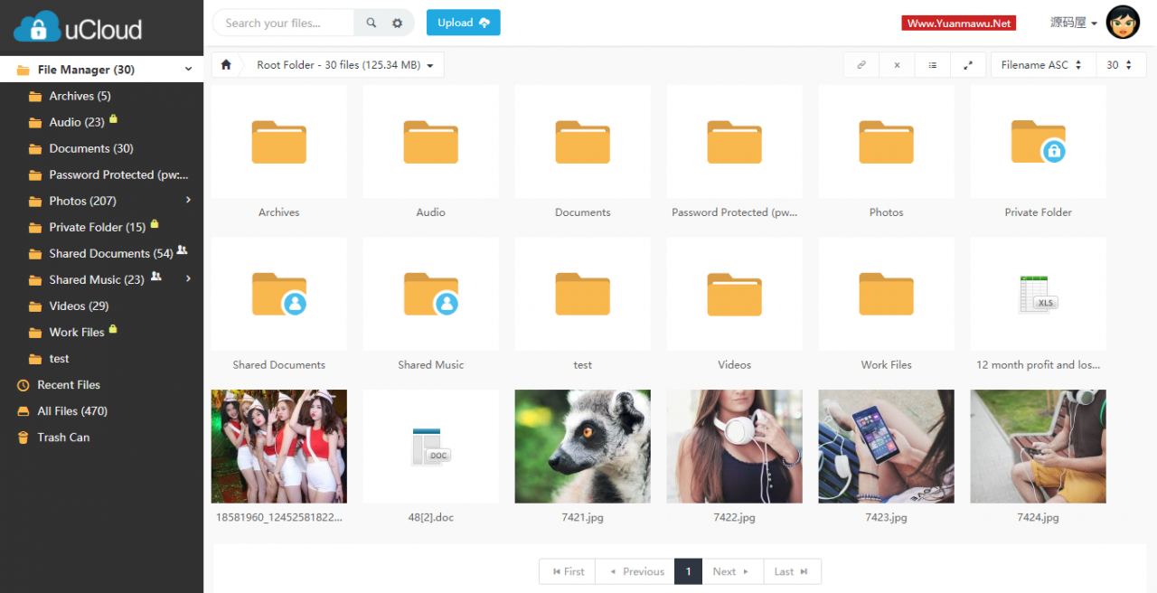Select Videos (29) in sidebar
Screen dimensions: 1157x593
(79, 306)
